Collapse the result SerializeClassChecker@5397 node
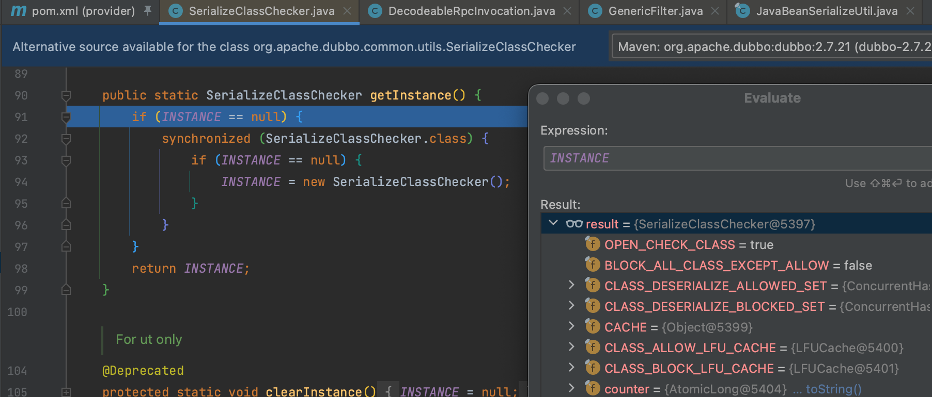Viewport: 932px width, 397px height. point(553,223)
